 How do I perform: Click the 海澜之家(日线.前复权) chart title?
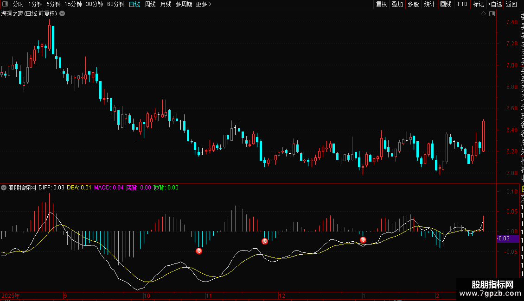(29, 14)
